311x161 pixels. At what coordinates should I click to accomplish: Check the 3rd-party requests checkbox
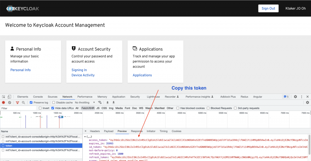pyautogui.click(x=235, y=108)
